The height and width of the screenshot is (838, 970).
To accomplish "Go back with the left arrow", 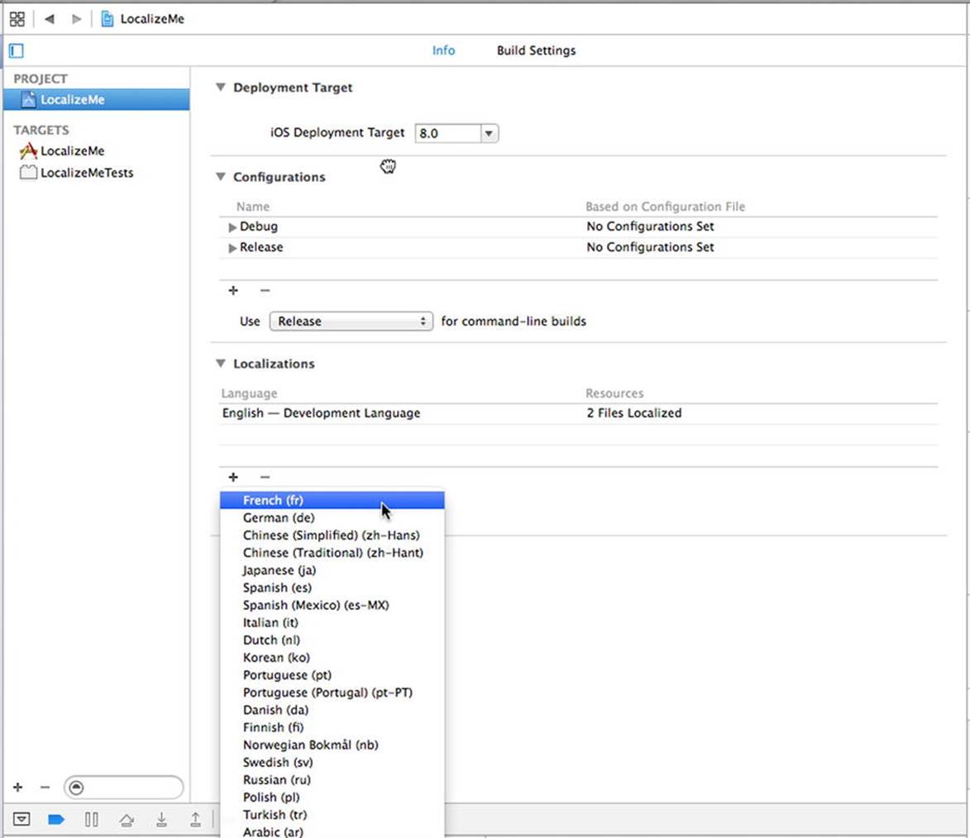I will (x=50, y=19).
